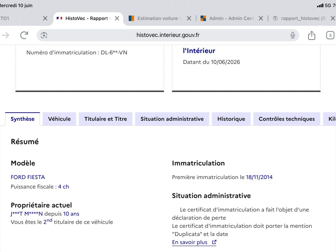This screenshot has width=336, height=252.
Task: Select the Synthèse tab
Action: click(x=22, y=119)
